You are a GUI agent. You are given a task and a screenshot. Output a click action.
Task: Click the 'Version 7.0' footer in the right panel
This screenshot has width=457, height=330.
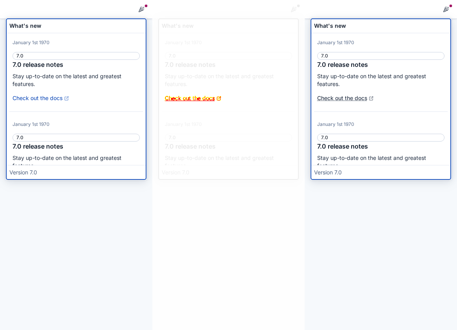pos(328,172)
